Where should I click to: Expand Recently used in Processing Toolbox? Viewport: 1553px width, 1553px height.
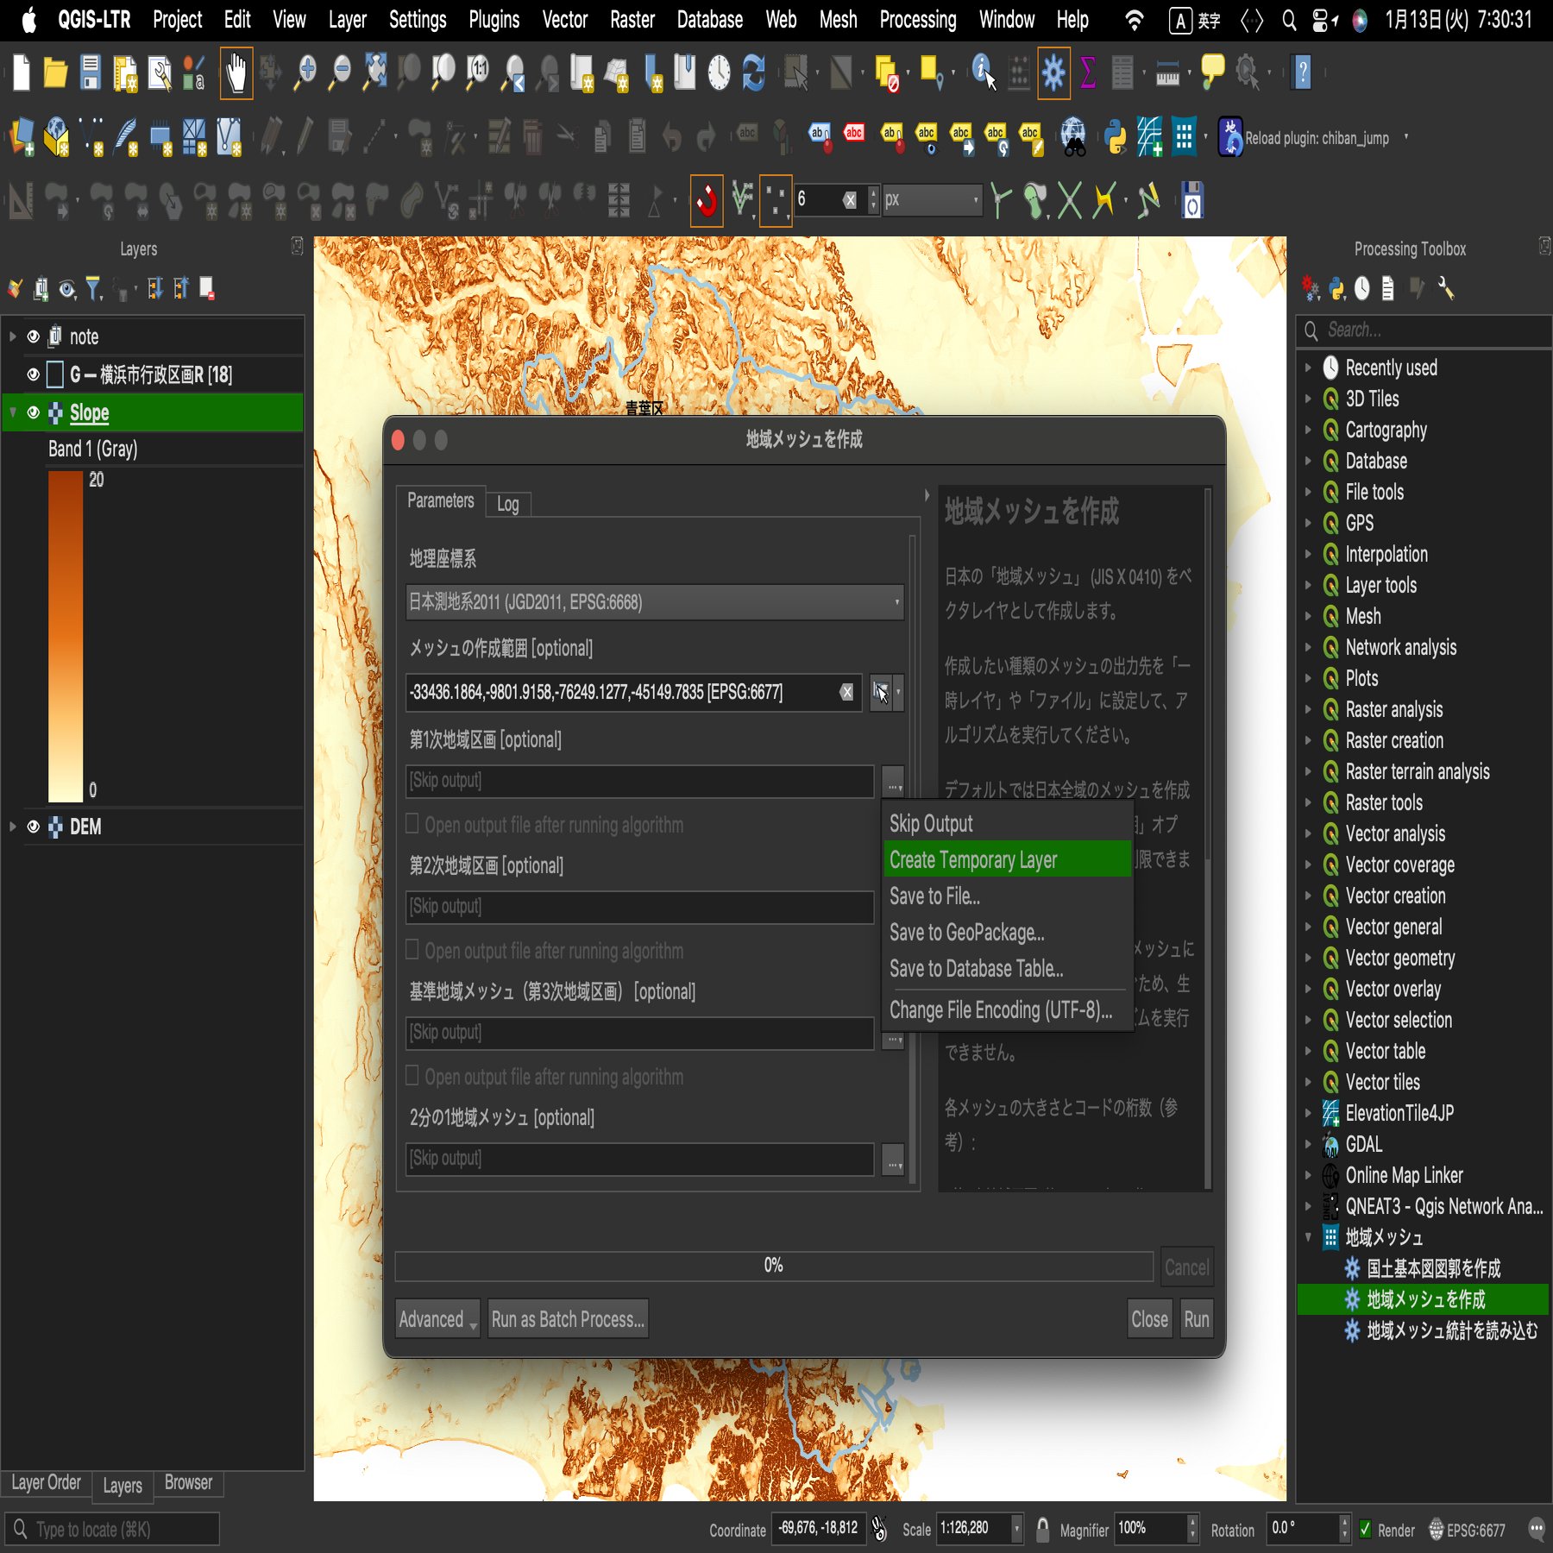tap(1308, 368)
